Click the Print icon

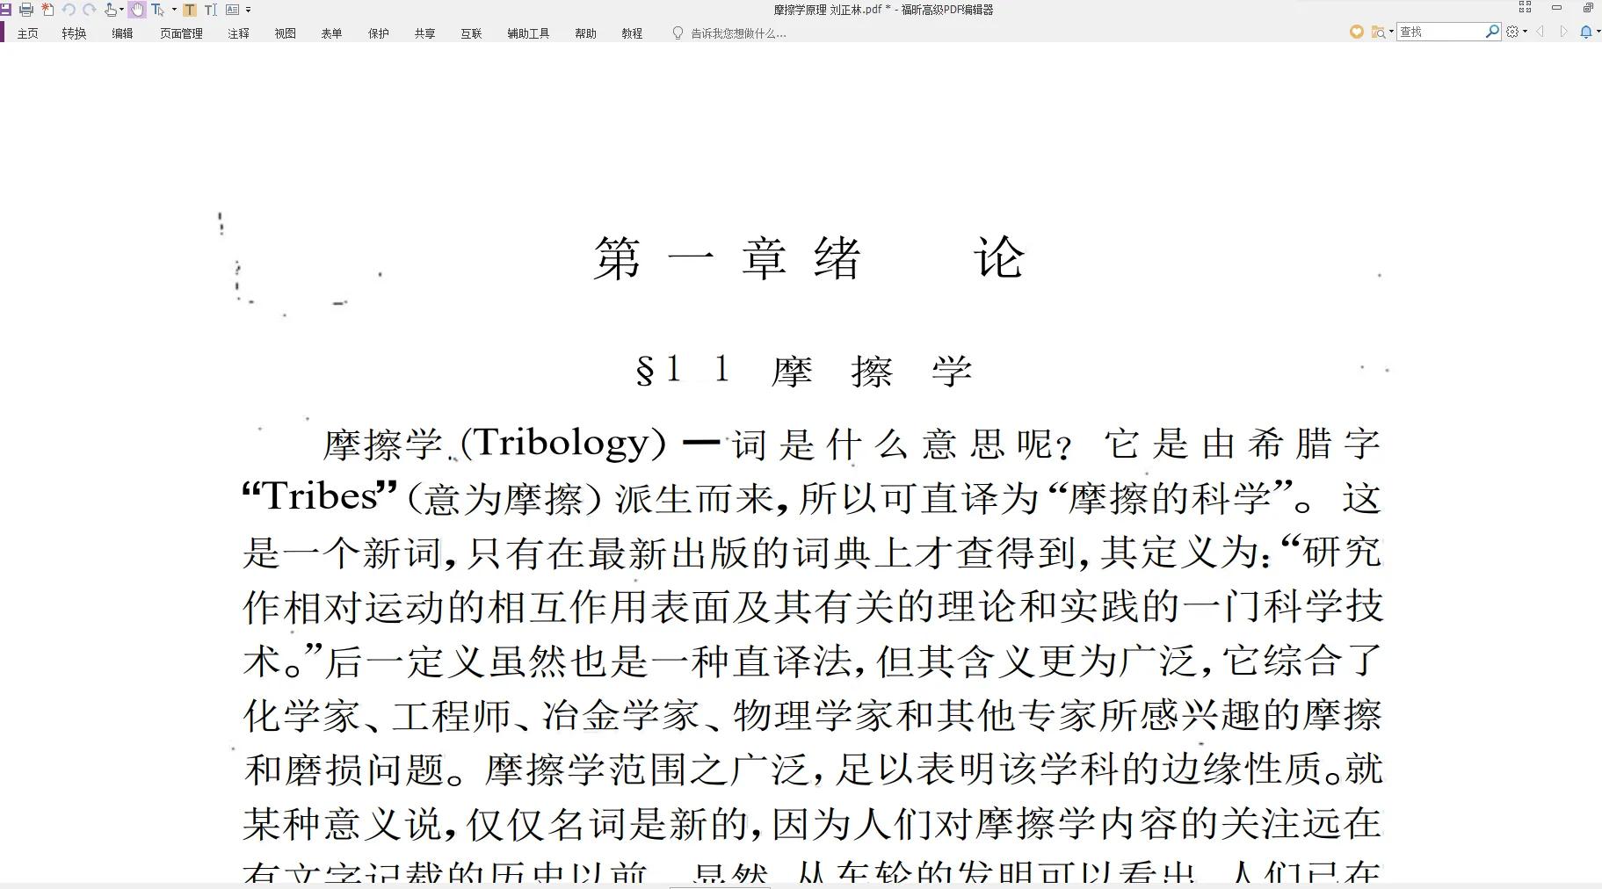(26, 10)
